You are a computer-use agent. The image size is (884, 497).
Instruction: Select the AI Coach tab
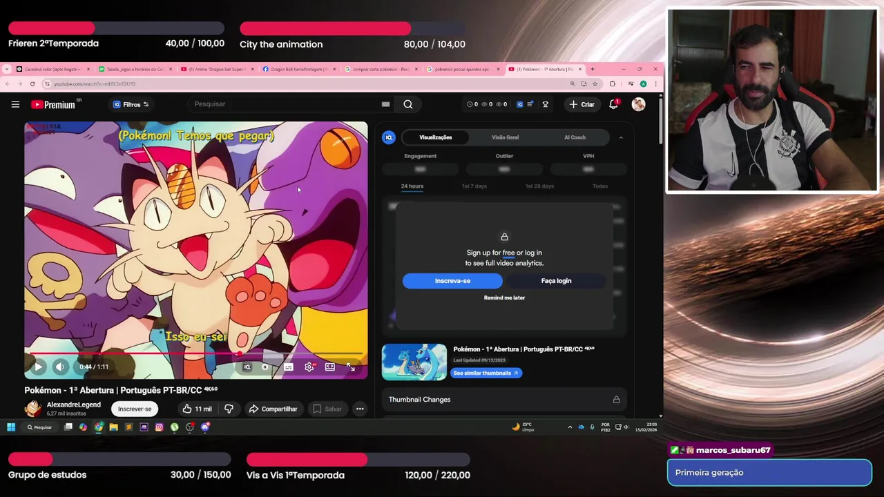coord(575,137)
